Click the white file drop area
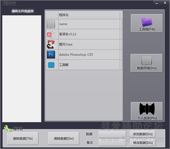 click(x=22, y=68)
